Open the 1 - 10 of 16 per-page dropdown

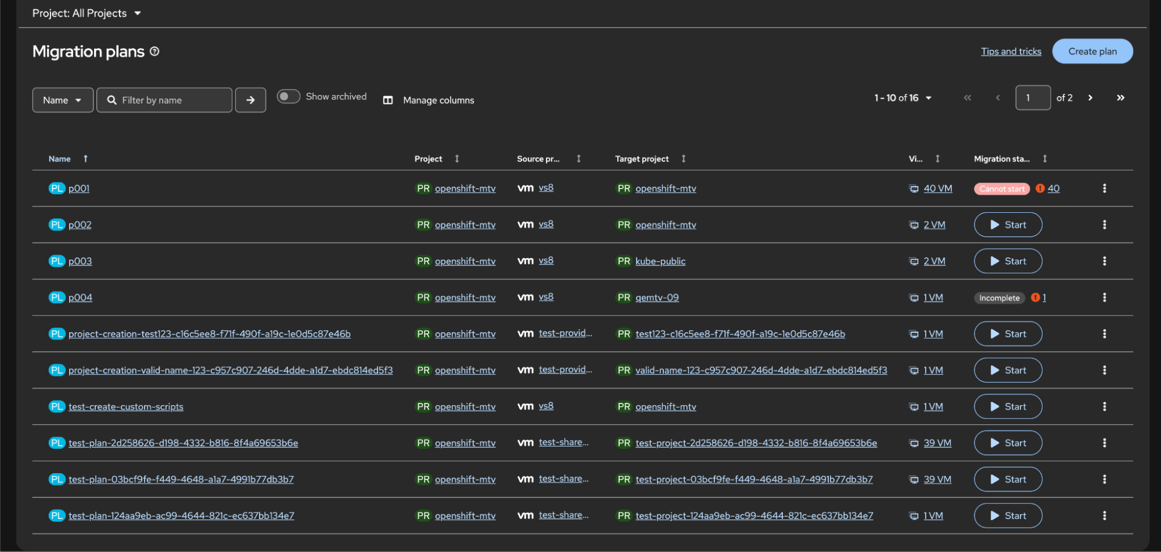(x=903, y=98)
